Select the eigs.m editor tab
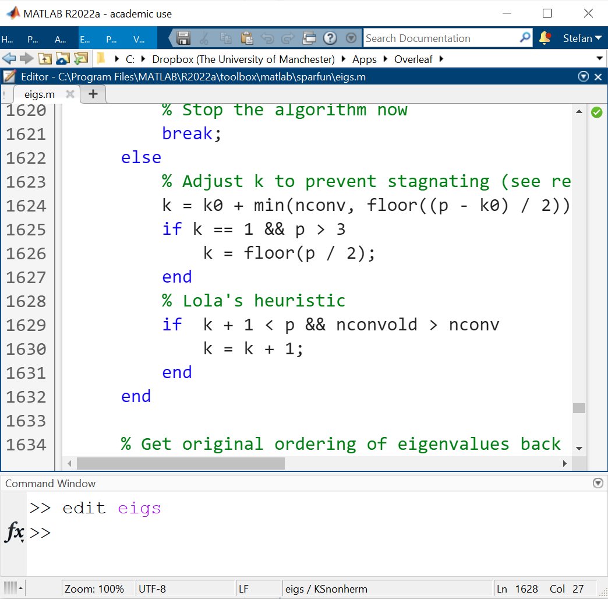This screenshot has height=599, width=608. tap(38, 93)
